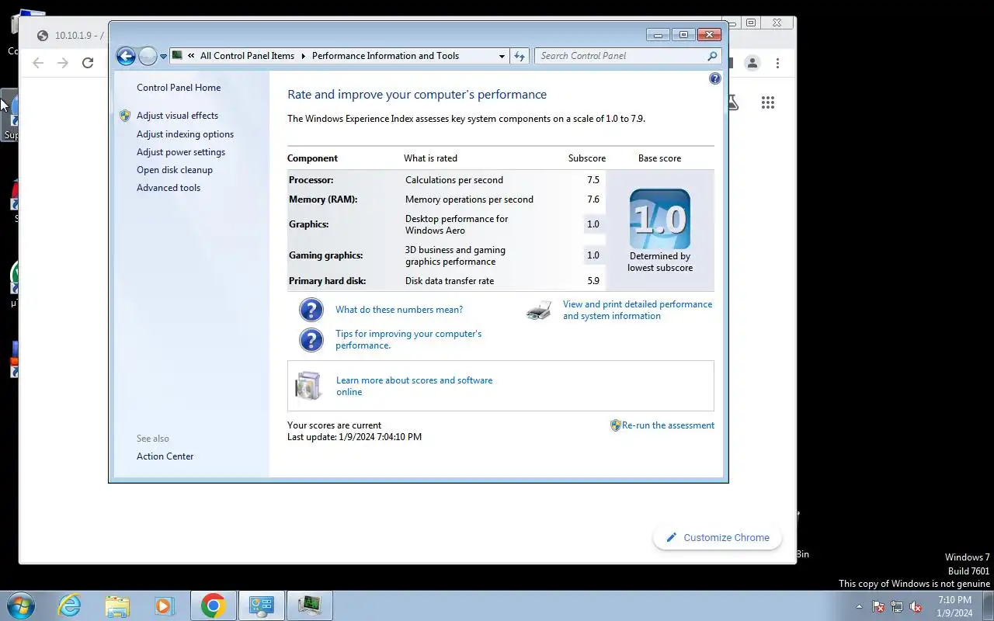Open Control Panel Home
Image resolution: width=994 pixels, height=621 pixels.
[179, 88]
